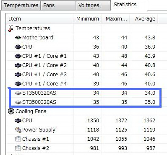
Task: Select the Chassis #1 row label
Action: (36, 139)
